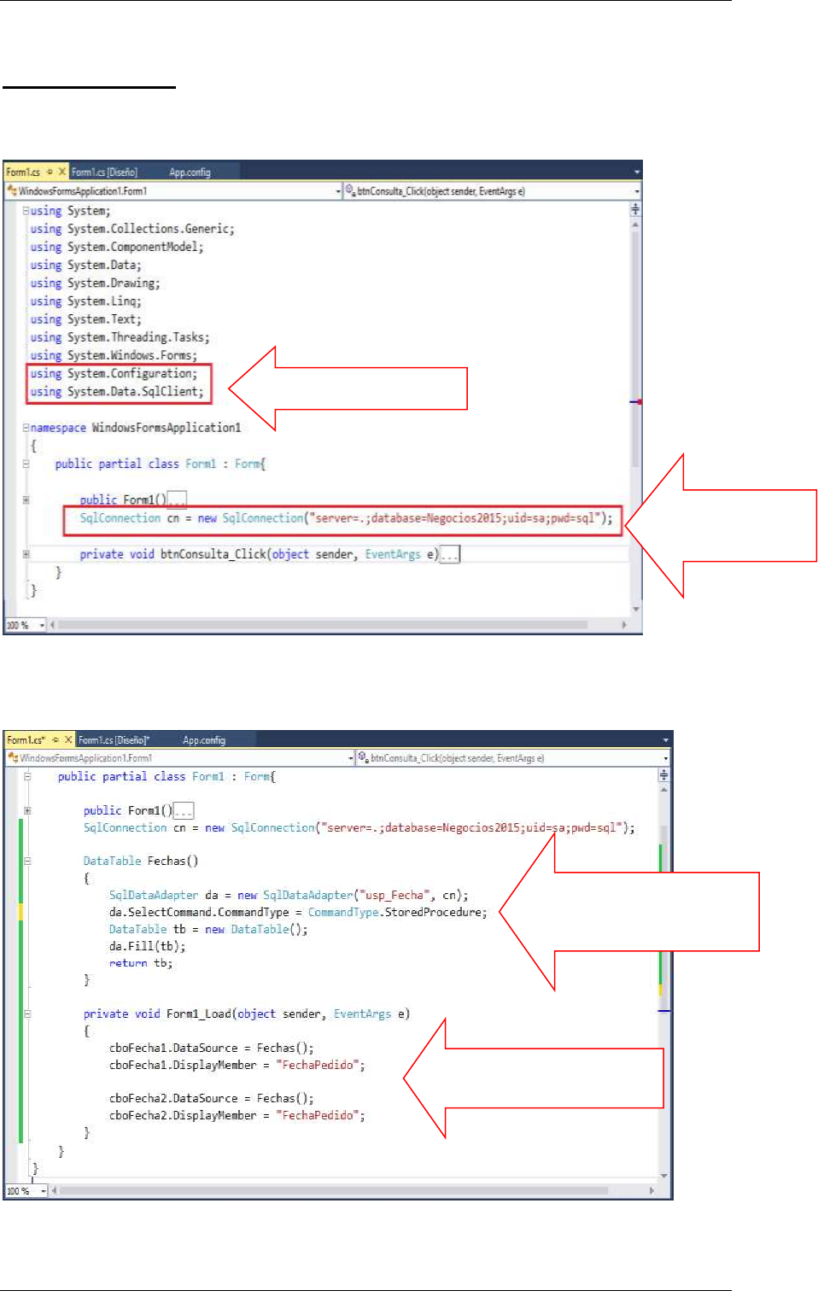Click 'using System.Linq;' line

click(x=85, y=301)
